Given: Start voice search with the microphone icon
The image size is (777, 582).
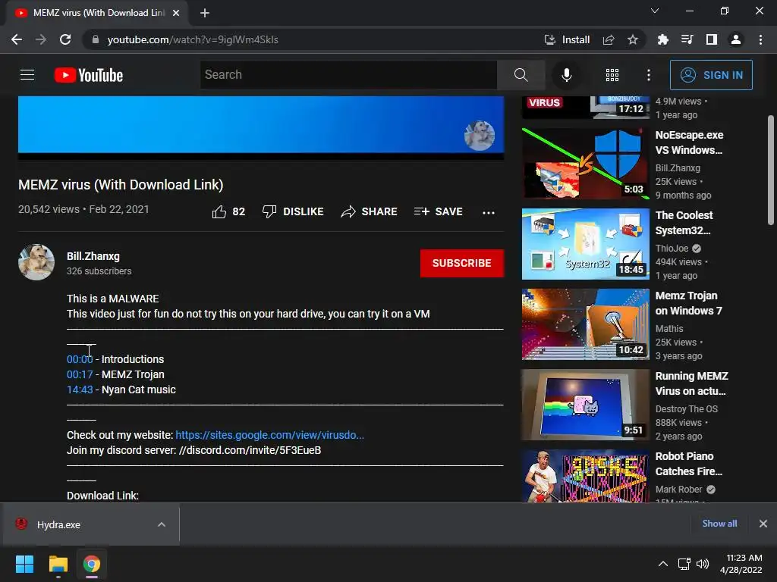Looking at the screenshot, I should pyautogui.click(x=566, y=75).
